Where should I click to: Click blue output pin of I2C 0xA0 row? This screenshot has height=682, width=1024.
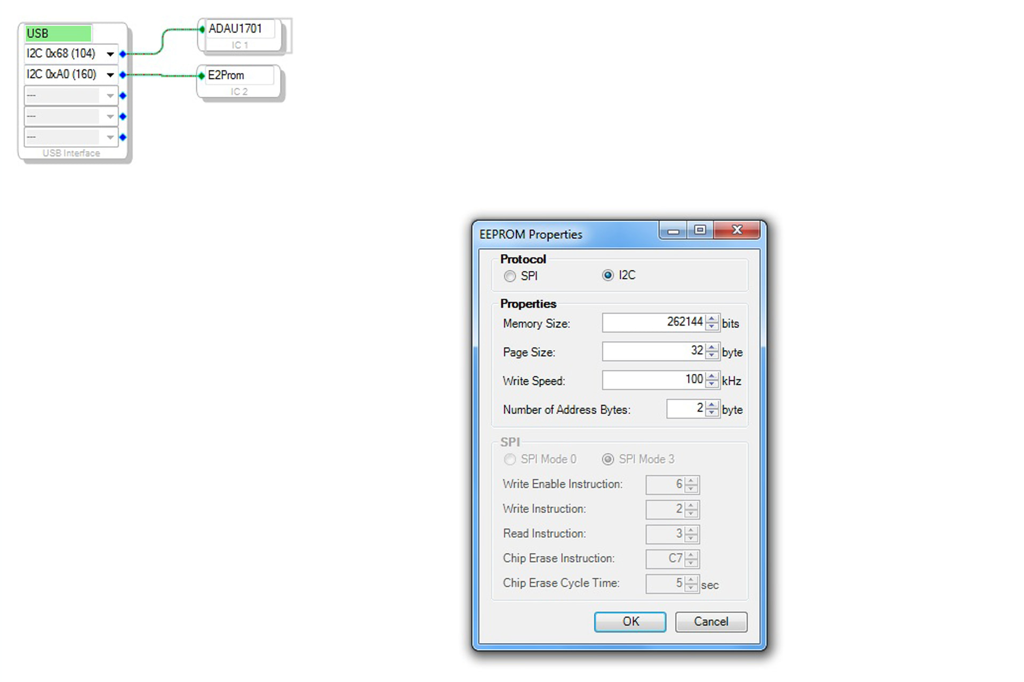click(x=123, y=75)
